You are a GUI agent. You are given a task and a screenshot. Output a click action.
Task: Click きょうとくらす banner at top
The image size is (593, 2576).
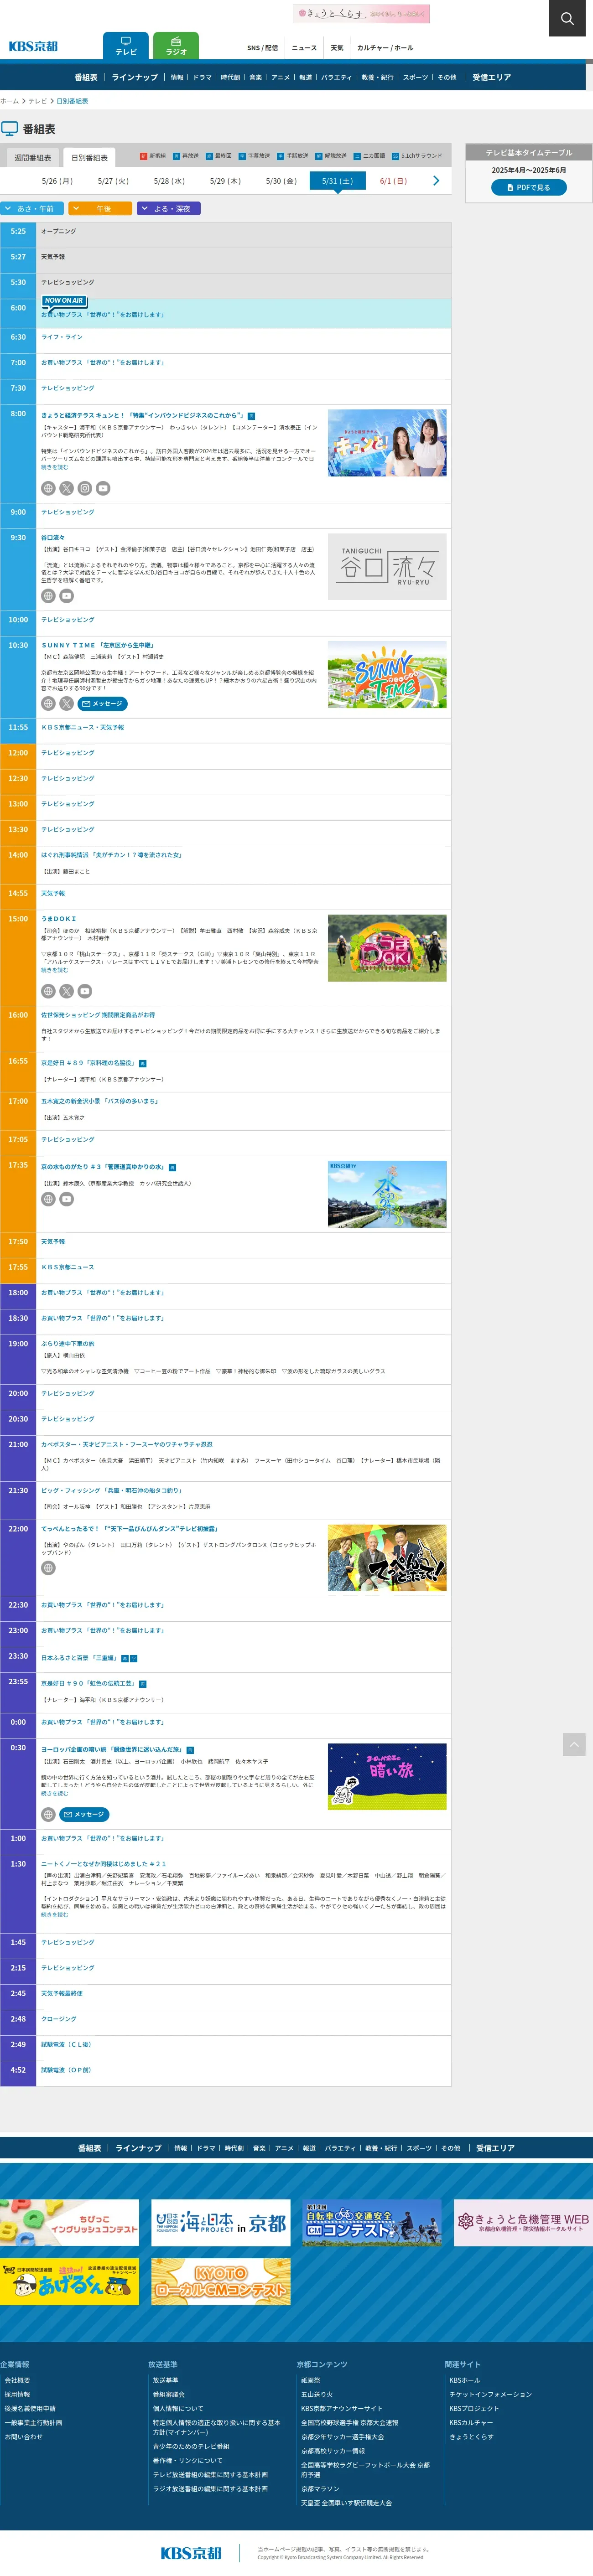(x=361, y=13)
